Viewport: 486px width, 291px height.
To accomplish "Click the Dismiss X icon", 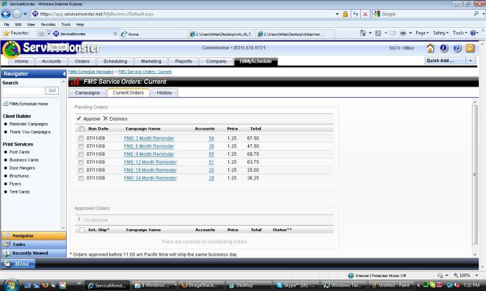I will coord(105,119).
